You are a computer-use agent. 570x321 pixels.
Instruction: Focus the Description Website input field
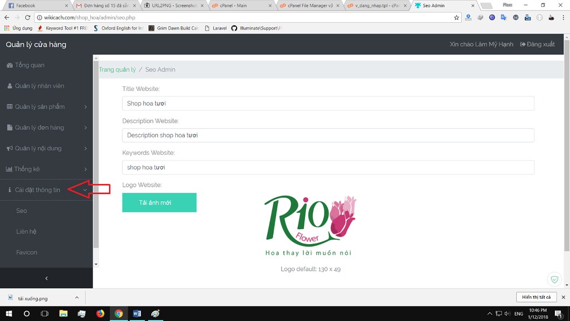pos(328,135)
